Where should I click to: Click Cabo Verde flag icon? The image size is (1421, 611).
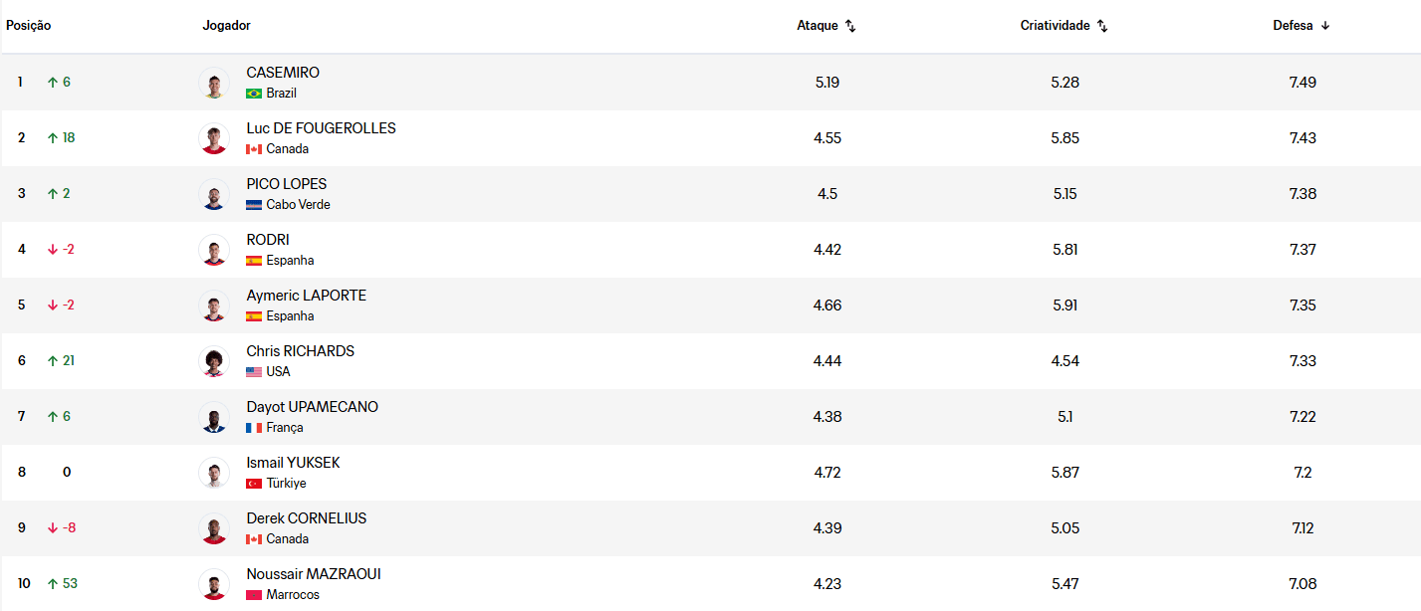tap(254, 205)
